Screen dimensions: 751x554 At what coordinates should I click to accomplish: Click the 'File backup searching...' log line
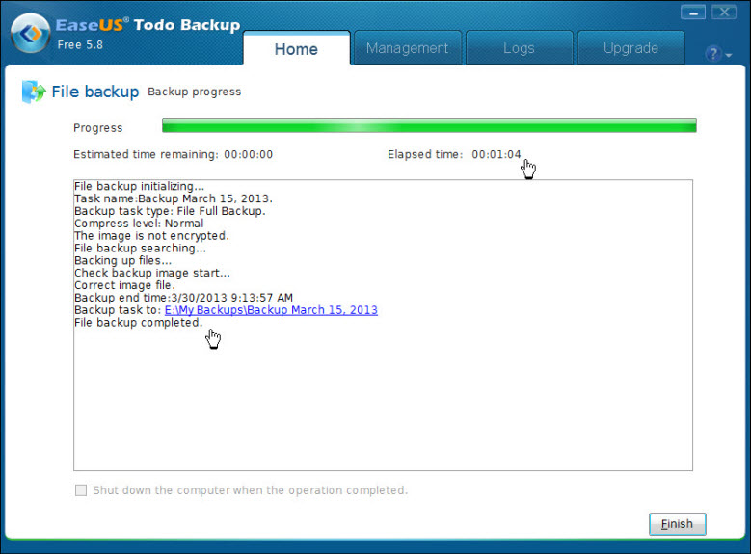tap(141, 248)
